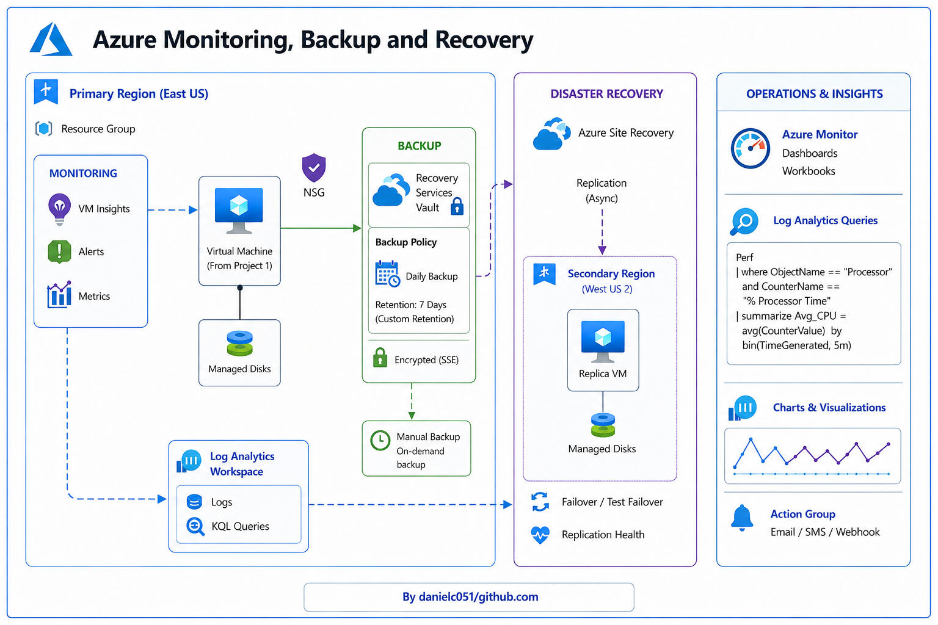
Task: Click the Logs database icon
Action: (x=194, y=502)
